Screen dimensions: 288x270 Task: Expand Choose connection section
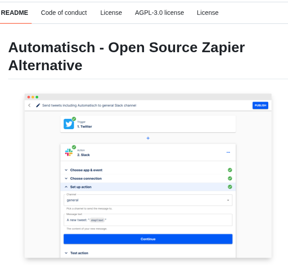pos(148,178)
